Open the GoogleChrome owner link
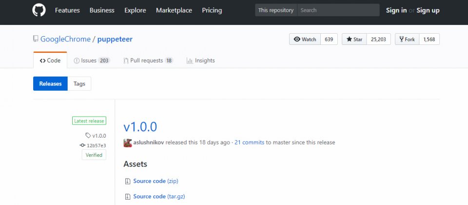This screenshot has width=468, height=205. (65, 39)
